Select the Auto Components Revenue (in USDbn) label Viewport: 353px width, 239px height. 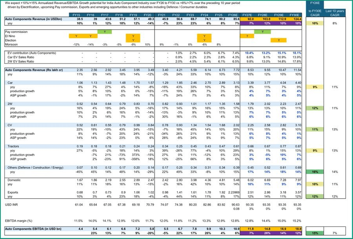coord(34,19)
